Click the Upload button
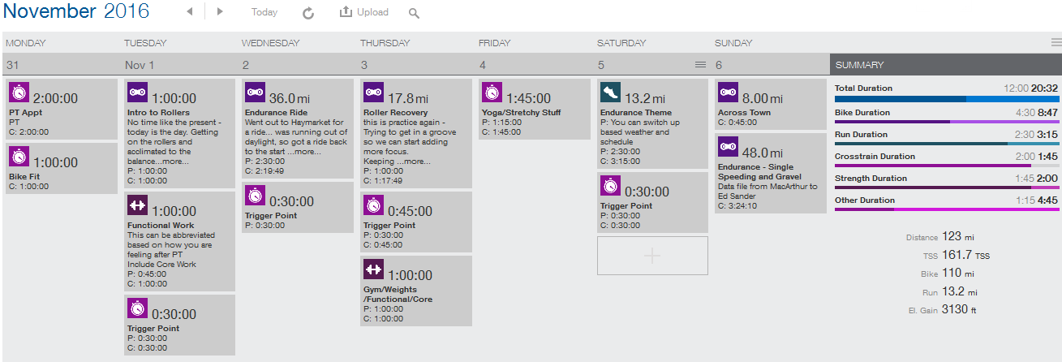 click(x=363, y=12)
